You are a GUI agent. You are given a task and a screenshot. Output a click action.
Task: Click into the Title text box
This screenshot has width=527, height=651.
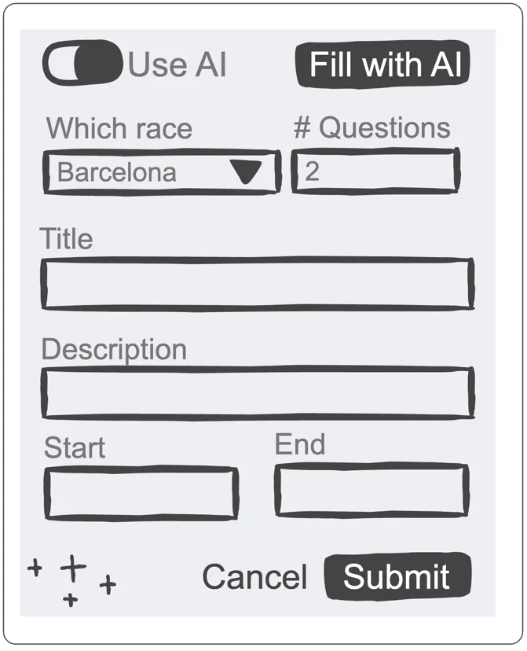[x=257, y=284]
